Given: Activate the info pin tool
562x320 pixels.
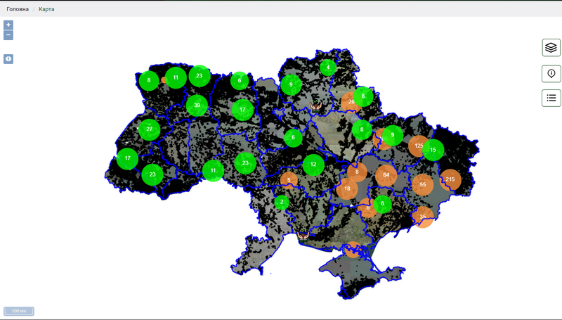Looking at the screenshot, I should pos(551,73).
